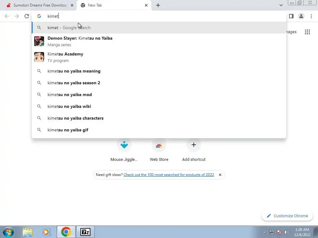The image size is (318, 238).
Task: Dismiss the gift ideas promo
Action: [x=220, y=175]
